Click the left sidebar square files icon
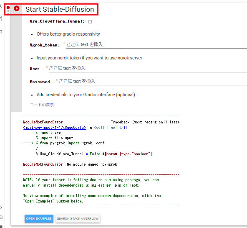The width and height of the screenshot is (247, 228). click(1, 31)
